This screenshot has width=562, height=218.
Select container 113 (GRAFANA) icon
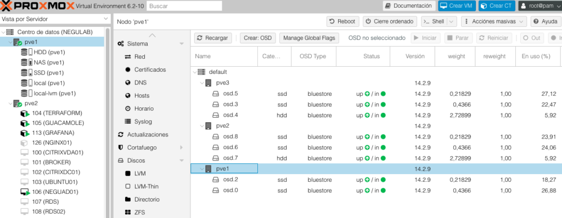25,133
